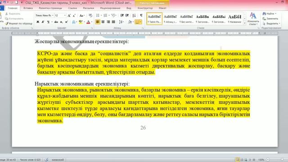Apply multilevel list
The image size is (288, 162).
point(113,15)
